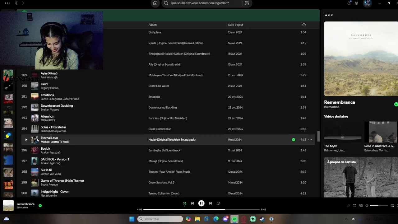398x224 pixels.
Task: Select track SAKİN OL - Version 1
Action: click(x=55, y=159)
